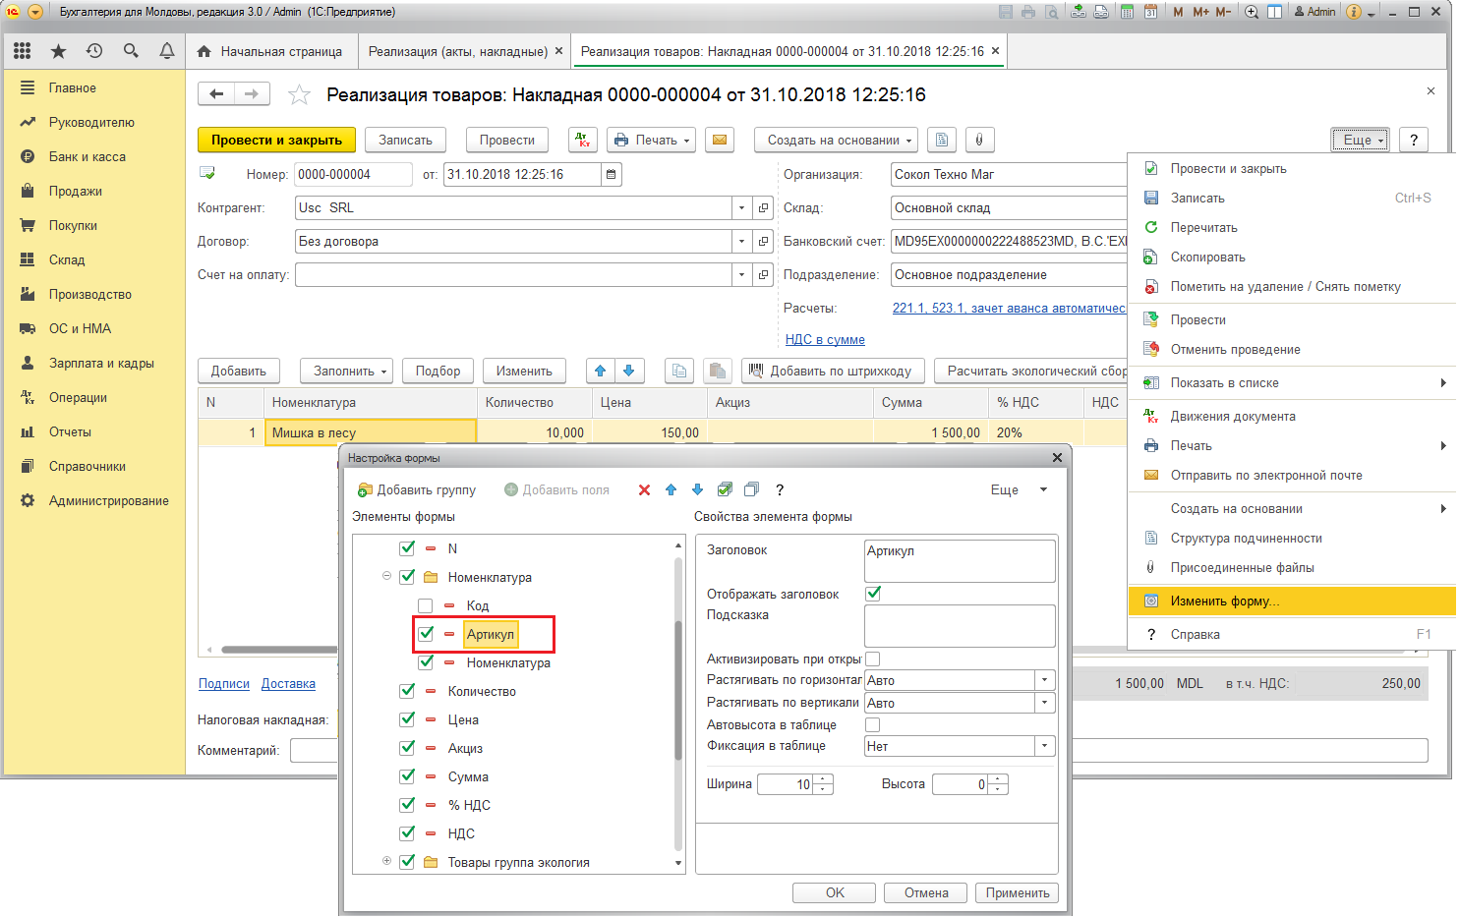Screen dimensions: 1460x917
Task: Click Записать button in toolbar
Action: [405, 140]
